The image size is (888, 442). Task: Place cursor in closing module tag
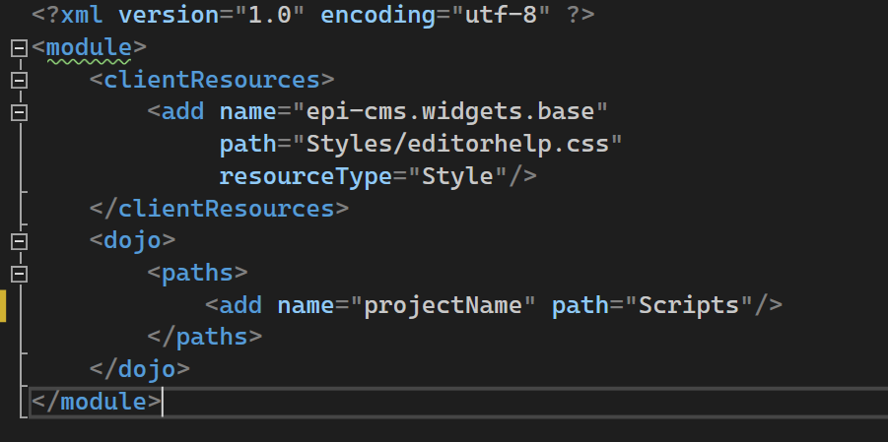[95, 402]
